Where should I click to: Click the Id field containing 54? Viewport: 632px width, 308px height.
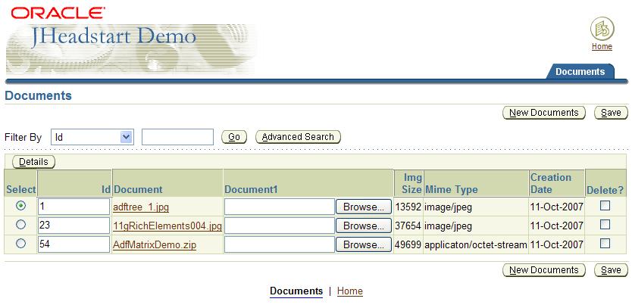tap(74, 244)
